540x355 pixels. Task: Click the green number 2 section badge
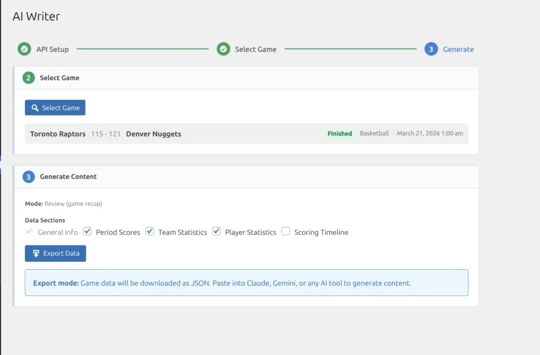[x=28, y=78]
